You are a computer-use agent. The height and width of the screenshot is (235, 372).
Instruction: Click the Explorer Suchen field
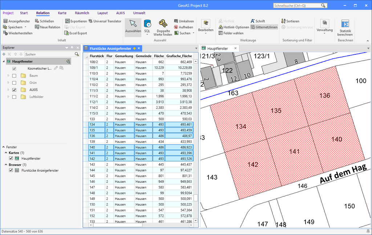pos(49,54)
